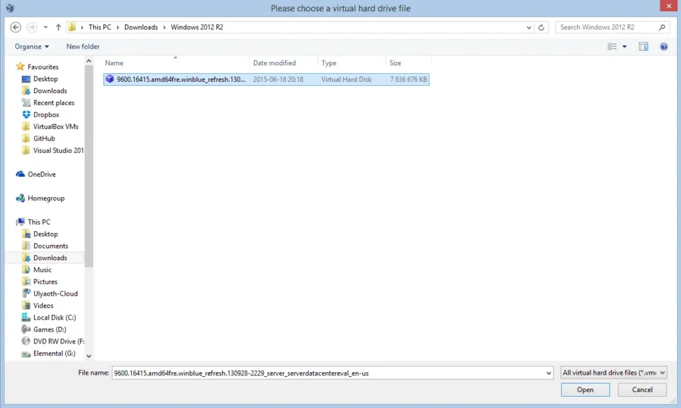Open Dropbox in Favourites sidebar
Image resolution: width=681 pixels, height=408 pixels.
coord(46,114)
